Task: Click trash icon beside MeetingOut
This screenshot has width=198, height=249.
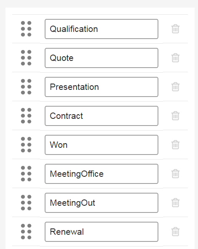Action: 175,203
